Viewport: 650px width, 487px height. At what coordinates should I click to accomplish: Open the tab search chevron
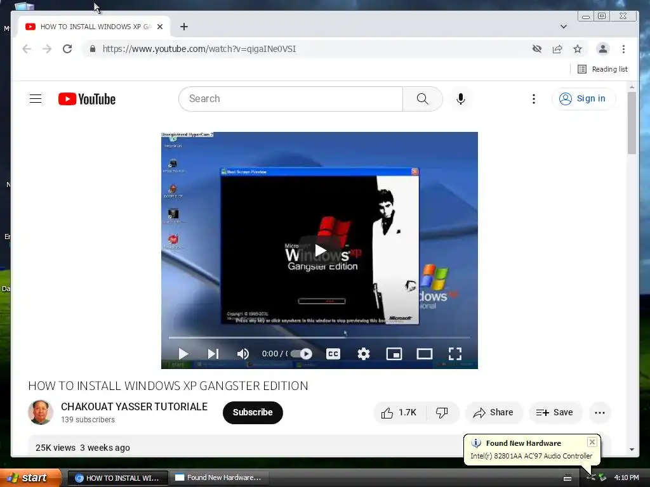(x=564, y=27)
